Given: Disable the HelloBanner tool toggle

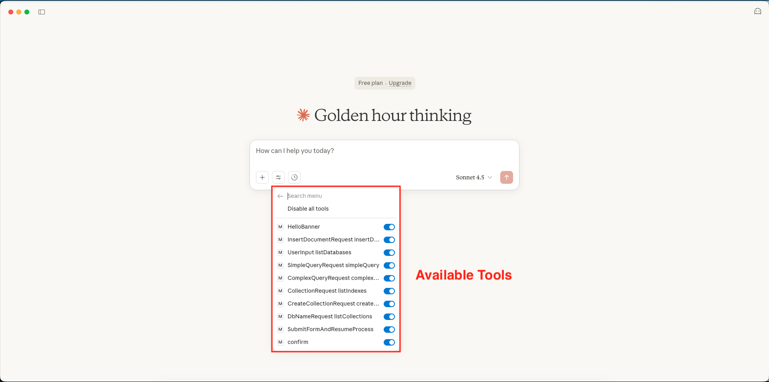Looking at the screenshot, I should tap(389, 227).
